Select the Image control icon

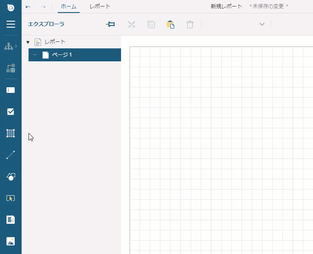tap(11, 241)
